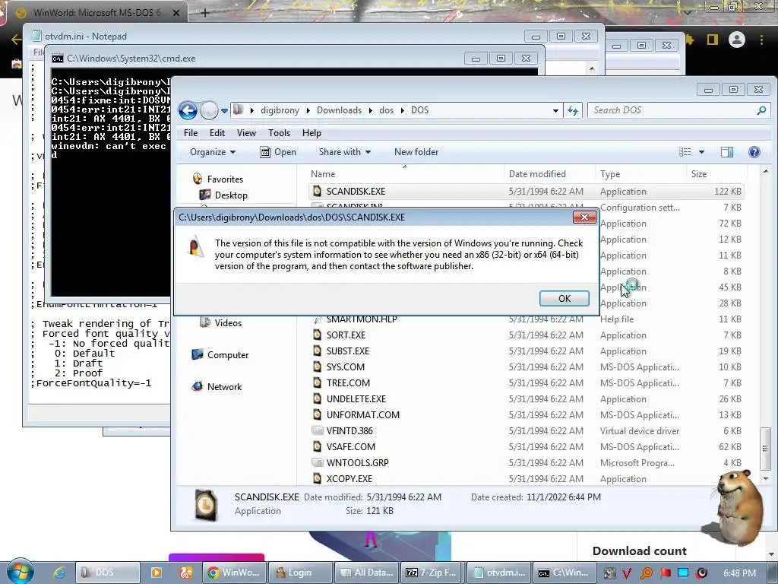This screenshot has width=778, height=584.
Task: Switch to otvdm.ini Notepad taskbar button
Action: [x=497, y=573]
